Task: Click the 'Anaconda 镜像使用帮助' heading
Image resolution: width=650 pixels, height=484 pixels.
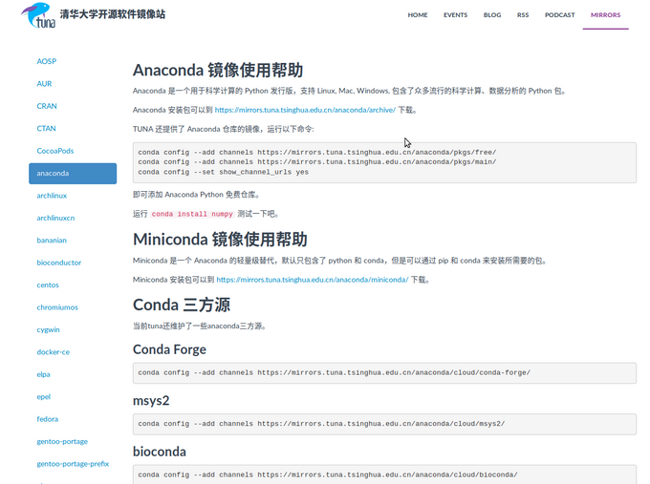Action: point(218,70)
